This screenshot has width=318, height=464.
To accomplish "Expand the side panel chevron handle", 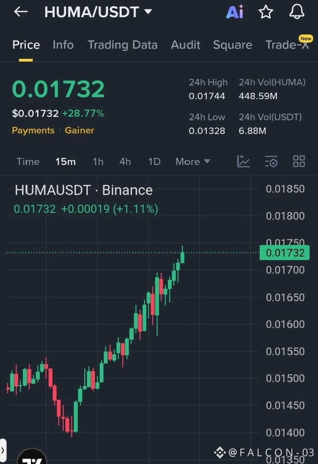I will point(3,451).
